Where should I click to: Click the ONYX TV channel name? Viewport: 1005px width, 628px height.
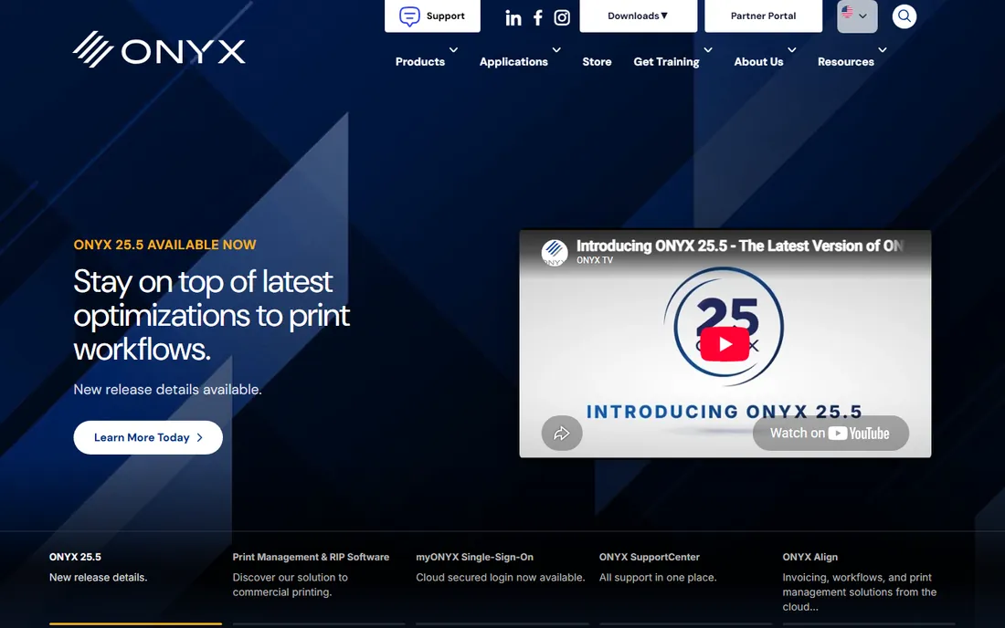click(595, 260)
